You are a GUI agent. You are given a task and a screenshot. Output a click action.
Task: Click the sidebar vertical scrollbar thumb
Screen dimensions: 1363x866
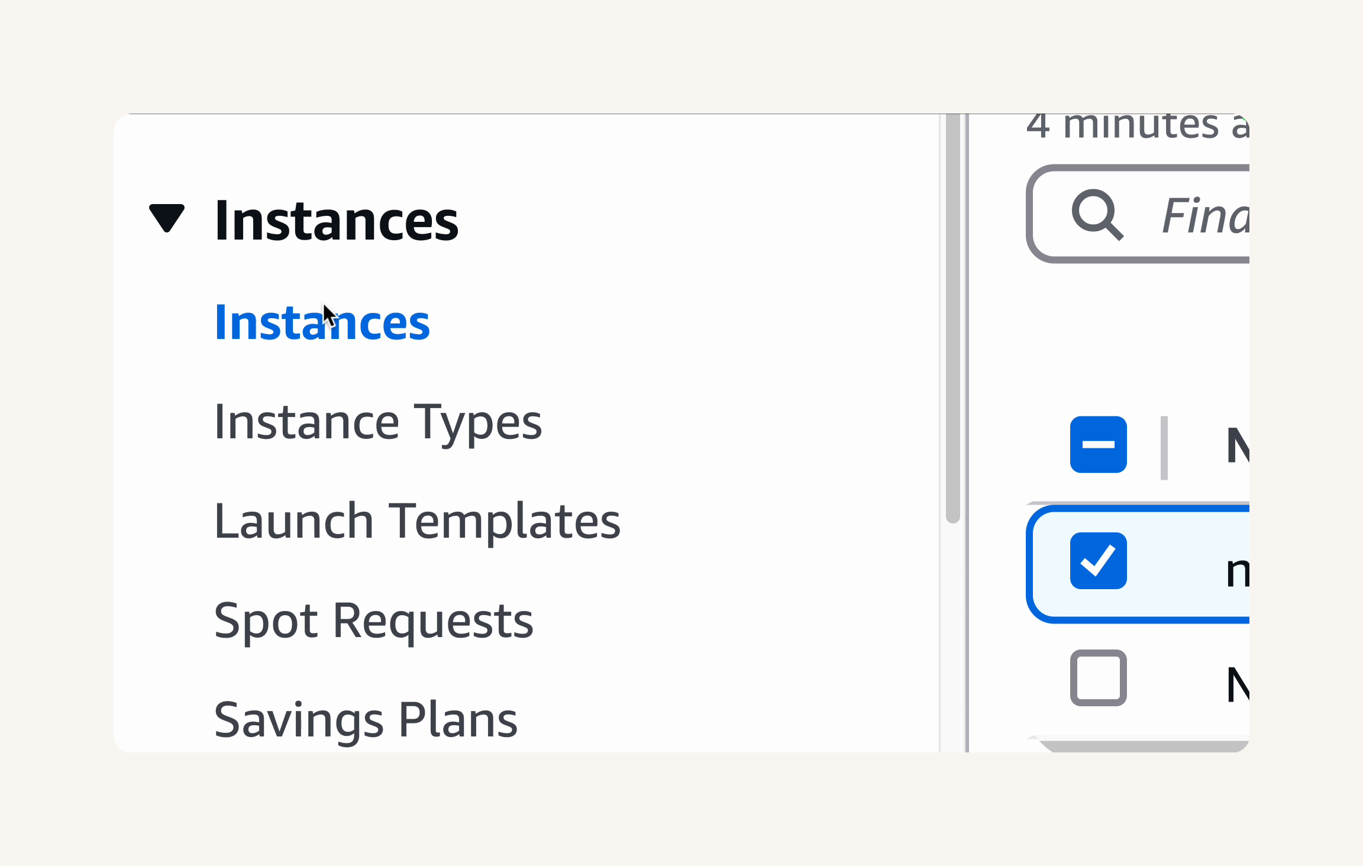click(953, 318)
